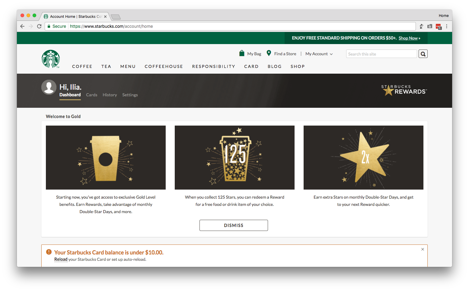469x291 pixels.
Task: Click the Find a Store location pin
Action: pos(269,53)
